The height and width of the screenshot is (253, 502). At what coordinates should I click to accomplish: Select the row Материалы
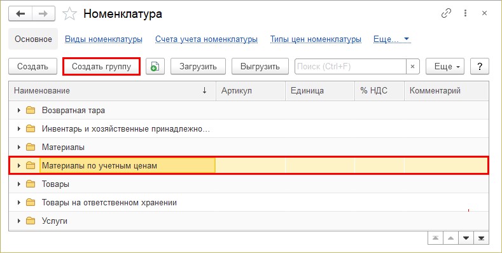click(x=249, y=147)
